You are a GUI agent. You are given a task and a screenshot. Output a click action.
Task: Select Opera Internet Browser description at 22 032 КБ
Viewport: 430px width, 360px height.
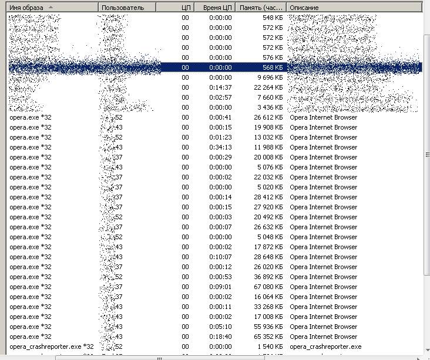pyautogui.click(x=323, y=177)
